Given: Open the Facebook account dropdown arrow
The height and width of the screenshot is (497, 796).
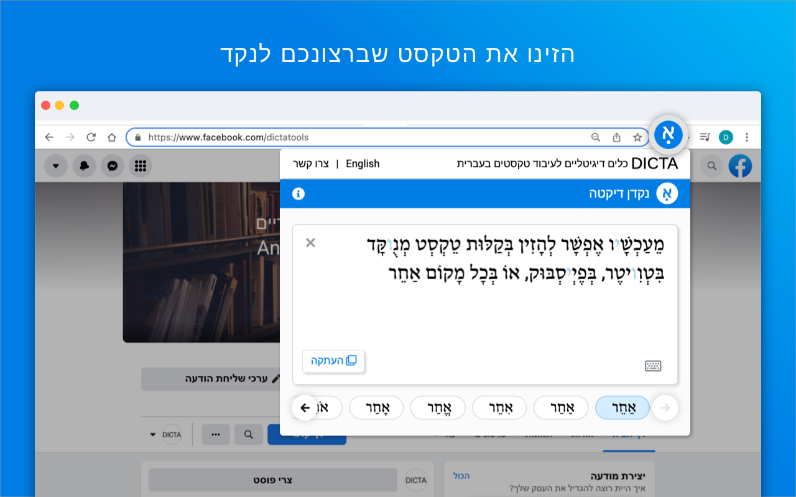Looking at the screenshot, I should coord(56,166).
